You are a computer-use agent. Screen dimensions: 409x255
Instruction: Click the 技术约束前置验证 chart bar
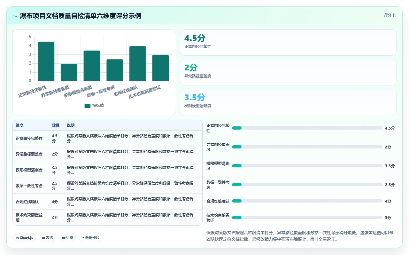(x=160, y=68)
